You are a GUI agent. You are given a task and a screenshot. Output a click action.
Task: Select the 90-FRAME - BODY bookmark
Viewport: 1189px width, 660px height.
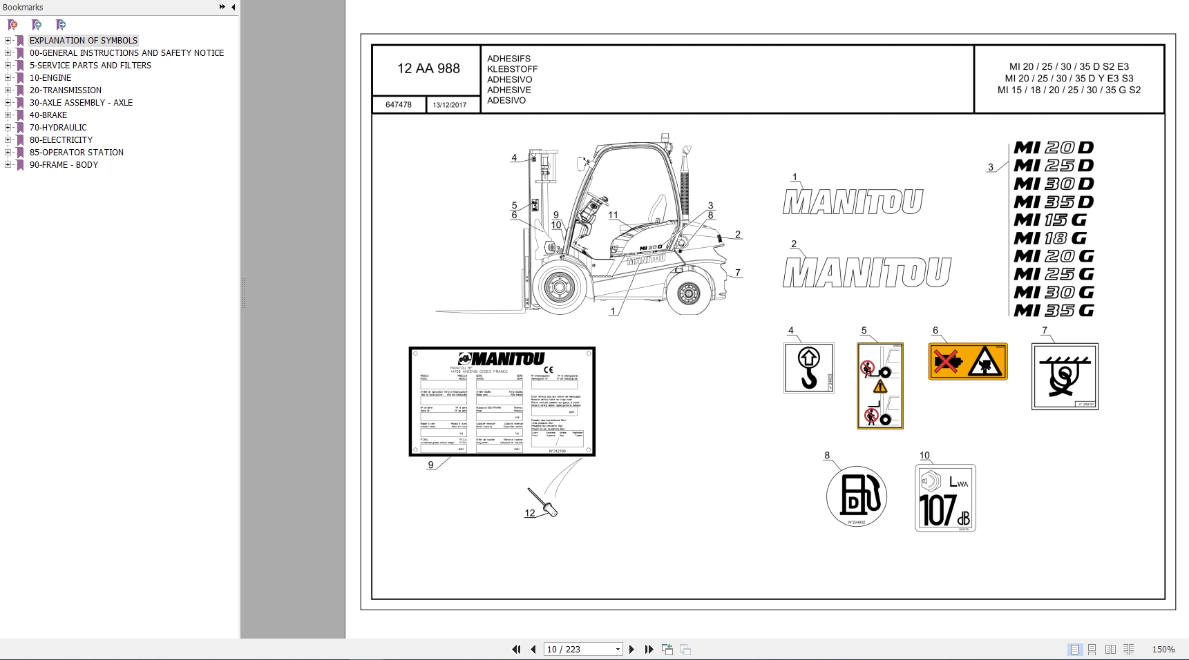(x=64, y=165)
